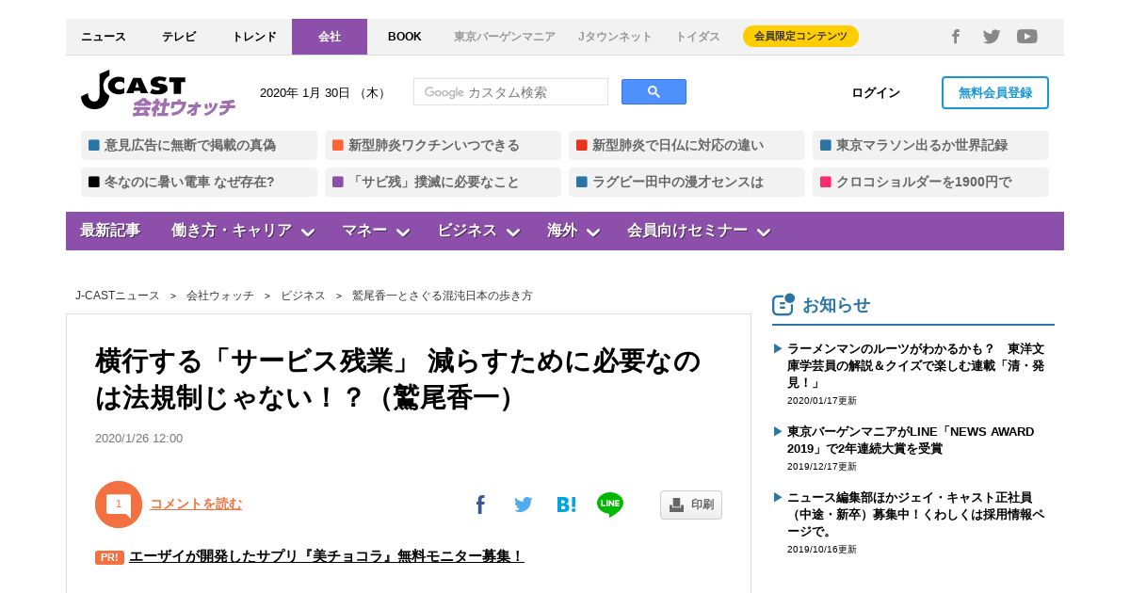Image resolution: width=1130 pixels, height=593 pixels.
Task: Share article via blue Facebook icon
Action: tap(480, 505)
